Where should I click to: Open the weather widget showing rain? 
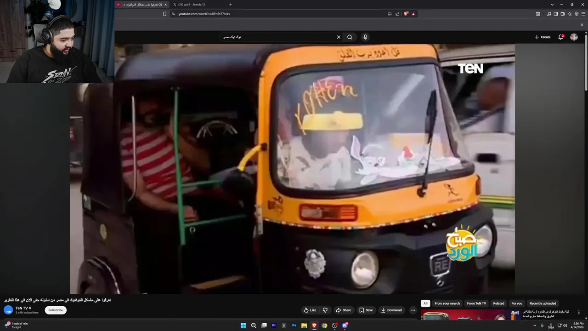(x=16, y=325)
